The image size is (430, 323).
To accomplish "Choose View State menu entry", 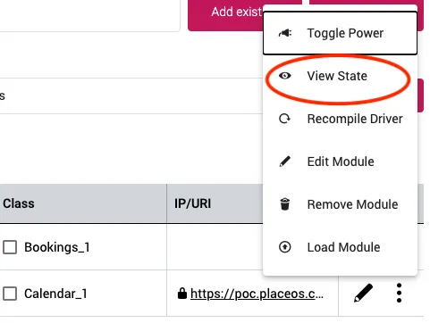I will pyautogui.click(x=340, y=76).
